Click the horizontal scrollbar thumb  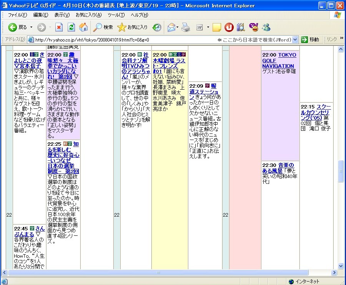[x=158, y=272]
